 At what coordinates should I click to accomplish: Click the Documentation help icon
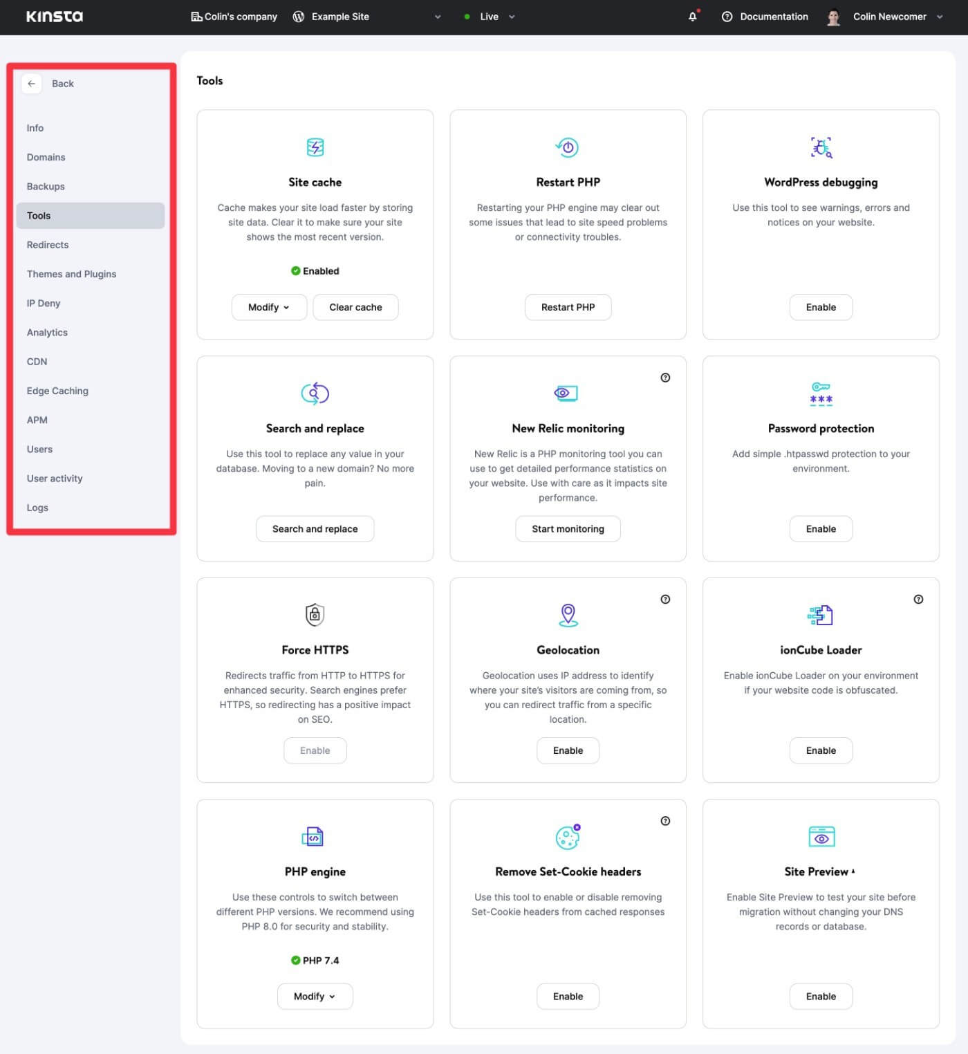(727, 17)
